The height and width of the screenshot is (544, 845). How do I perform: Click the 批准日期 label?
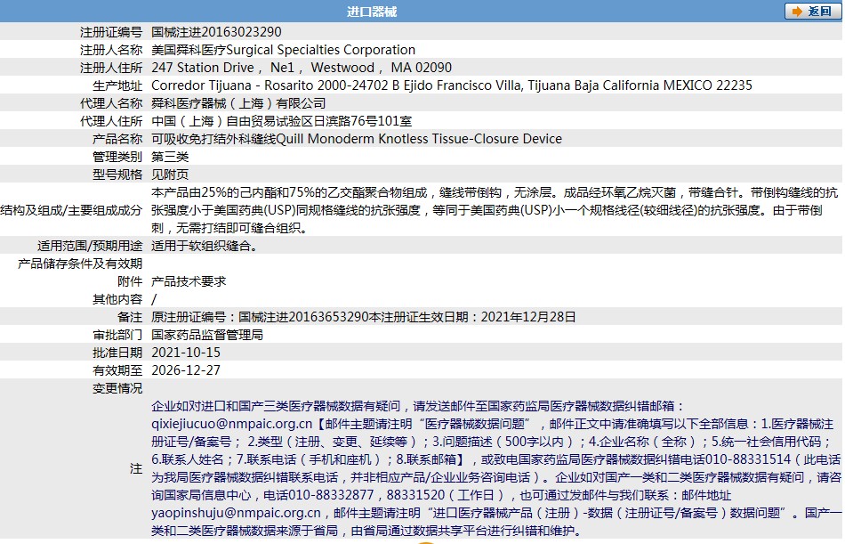(117, 353)
